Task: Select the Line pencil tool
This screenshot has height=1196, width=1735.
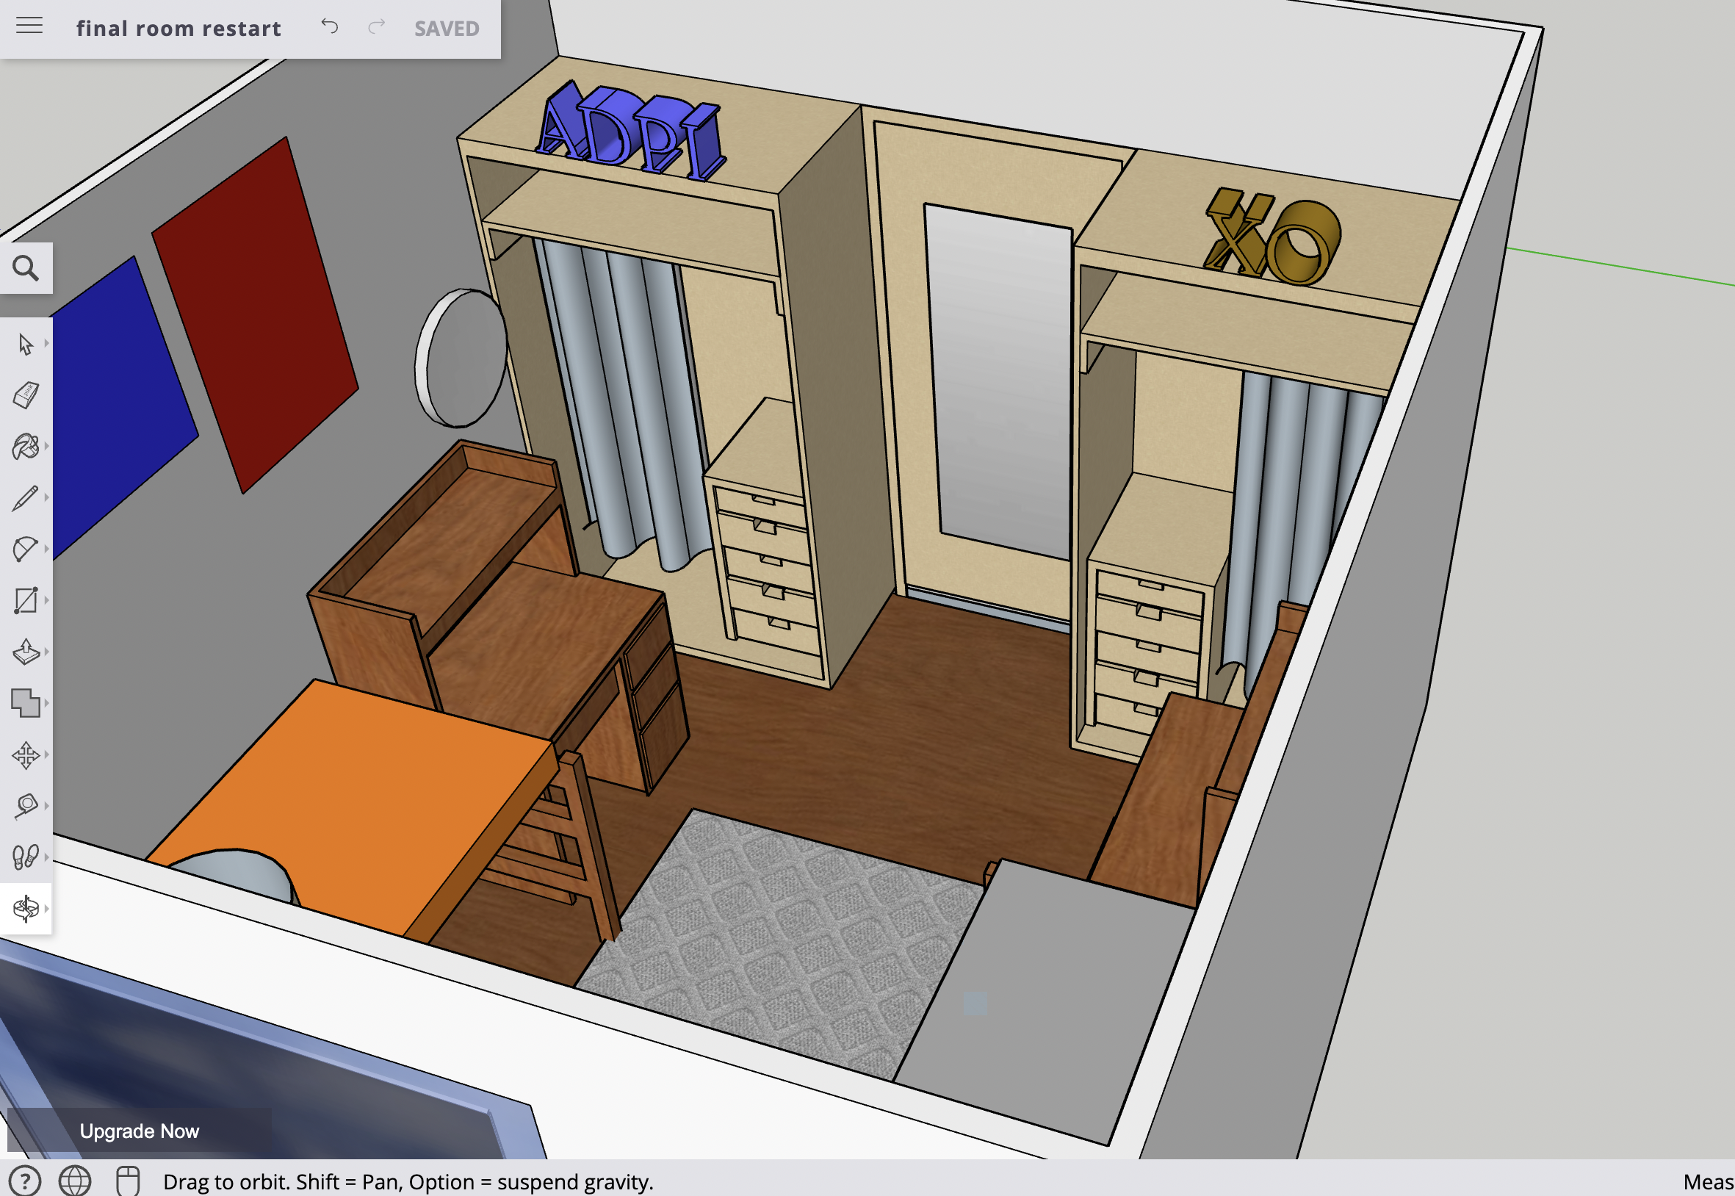Action: coord(26,497)
